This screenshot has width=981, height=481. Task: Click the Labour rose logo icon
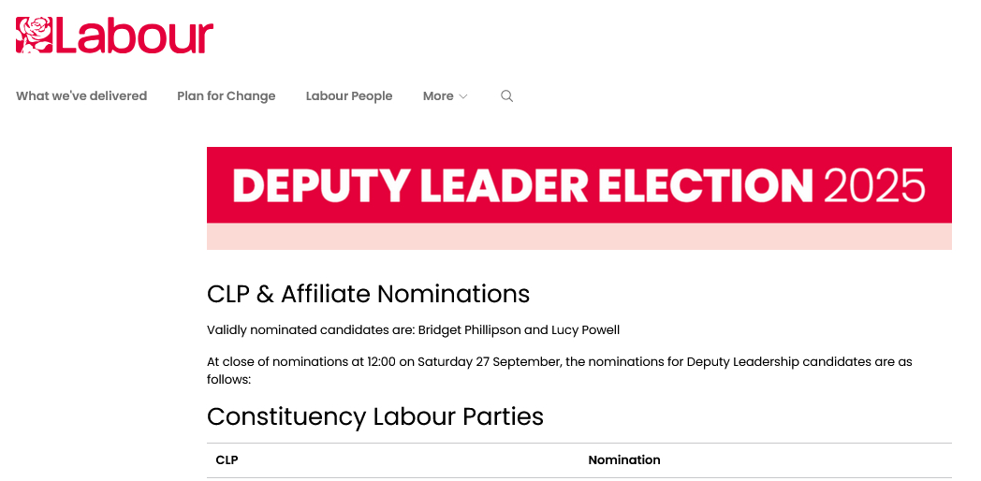[x=34, y=35]
